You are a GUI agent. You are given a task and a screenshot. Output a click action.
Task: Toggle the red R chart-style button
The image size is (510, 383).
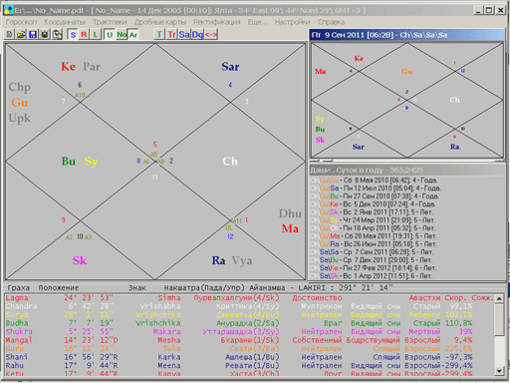[85, 34]
